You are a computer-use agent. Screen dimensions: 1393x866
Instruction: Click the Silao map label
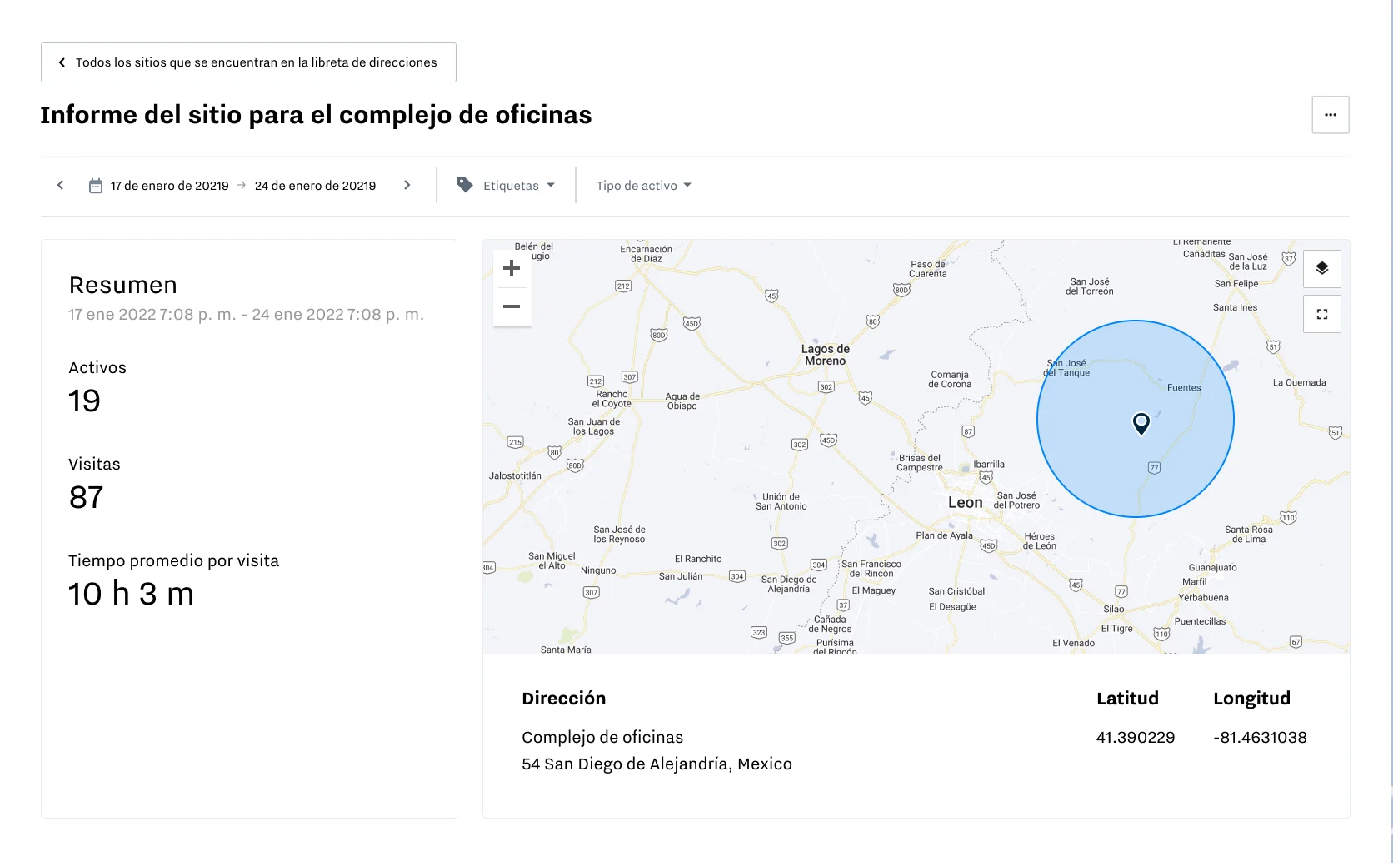point(1114,610)
